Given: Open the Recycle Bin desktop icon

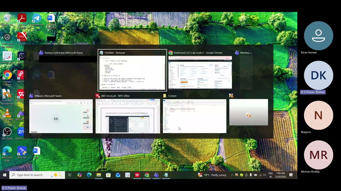Looking at the screenshot, I should (x=7, y=20).
